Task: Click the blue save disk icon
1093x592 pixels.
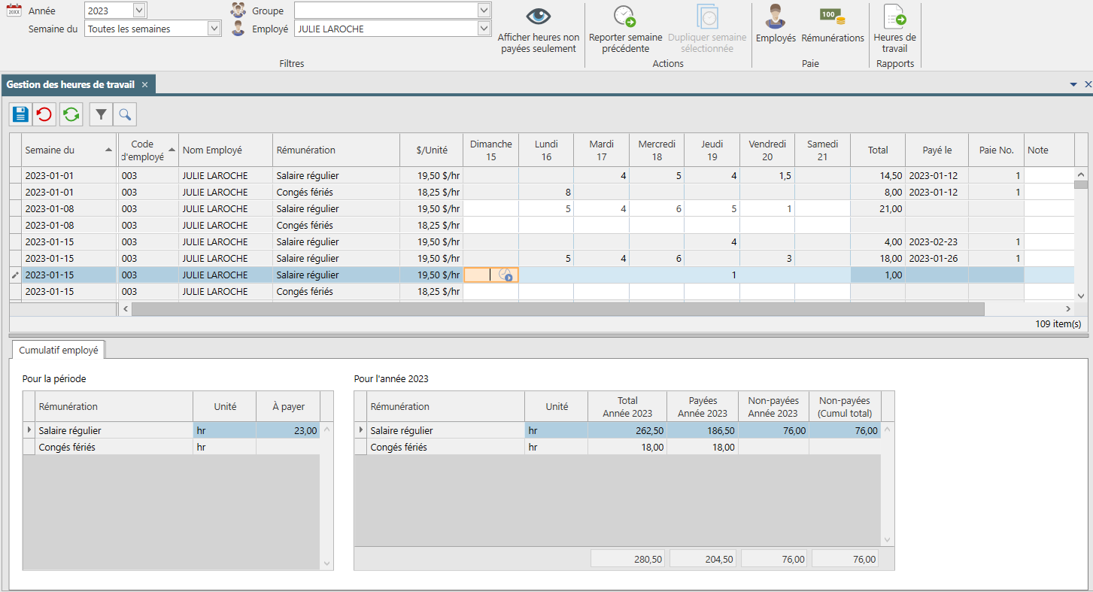Action: click(x=20, y=114)
